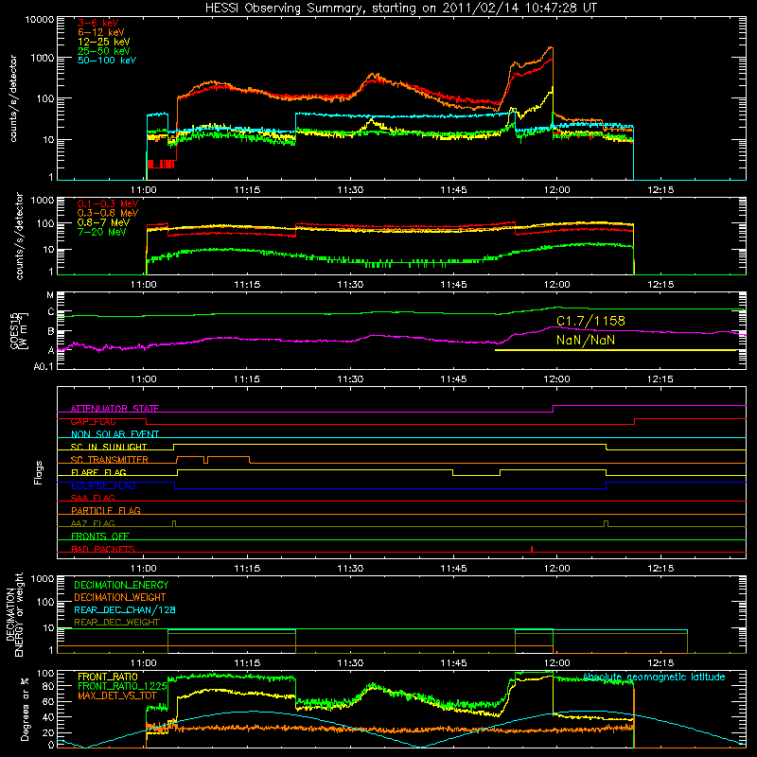This screenshot has width=757, height=757.
Task: Select the SAA_FLAG label
Action: click(93, 498)
